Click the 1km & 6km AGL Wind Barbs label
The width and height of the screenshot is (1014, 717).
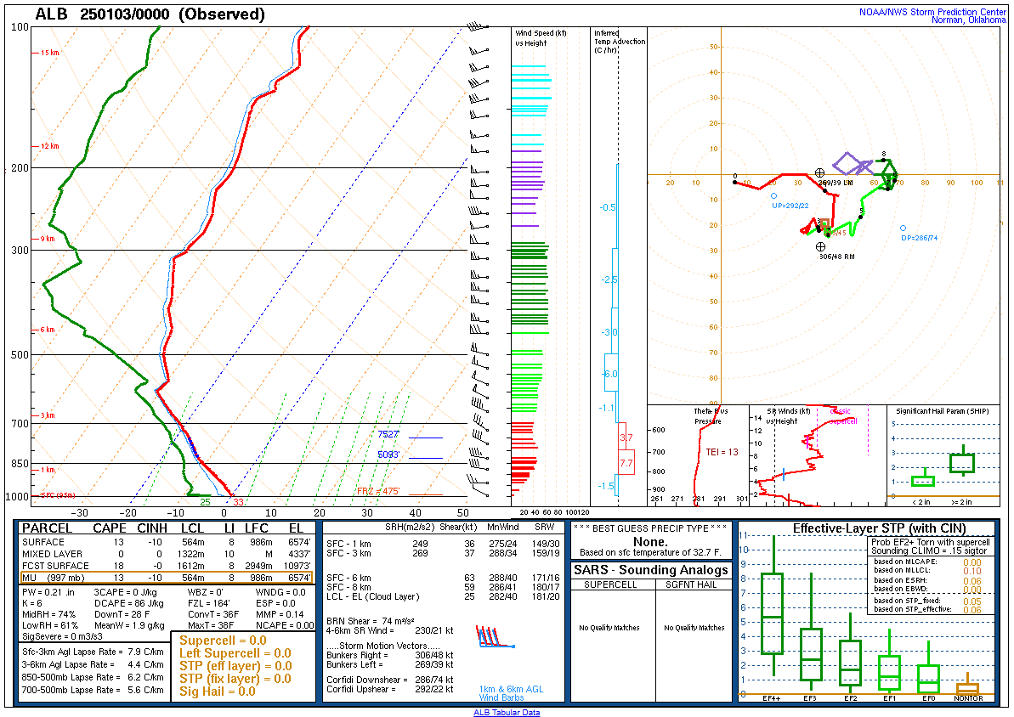coord(511,693)
